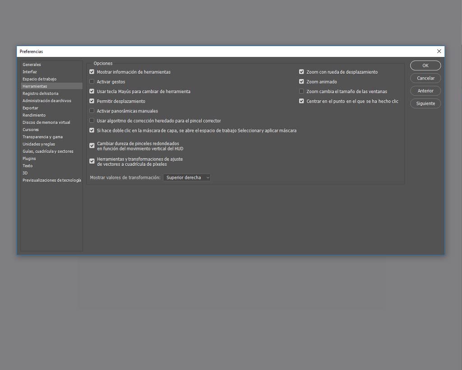Viewport: 462px width, 370px height.
Task: Uncheck Permitir desplazamiento
Action: 92,101
